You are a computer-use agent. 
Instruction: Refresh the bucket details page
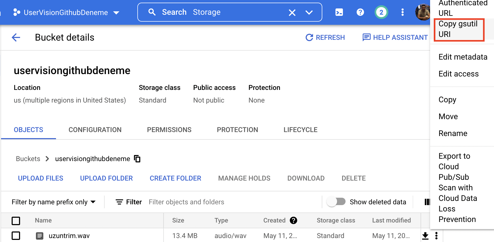325,37
